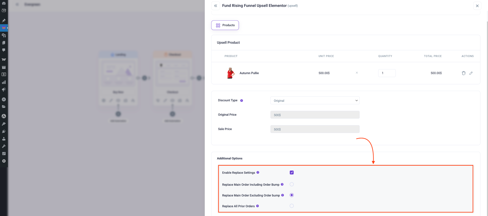Open Astra from the sidebar
The width and height of the screenshot is (488, 216).
(4, 116)
